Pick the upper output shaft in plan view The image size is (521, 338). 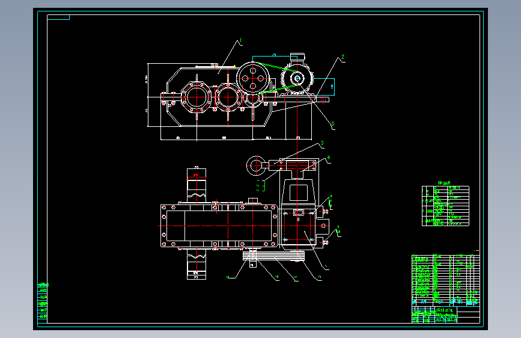[197, 185]
